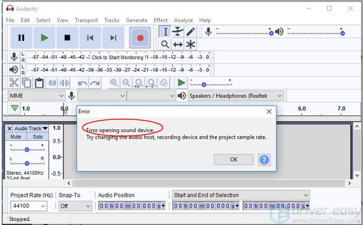Open the Speakers / Headphones output dropdown
Viewport: 363px width, 225px height.
click(236, 96)
